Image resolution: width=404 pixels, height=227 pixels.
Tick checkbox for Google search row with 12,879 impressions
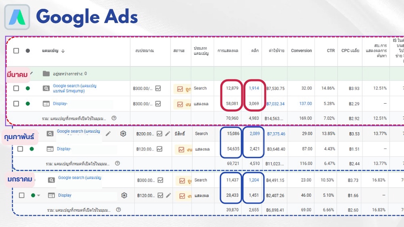16,88
